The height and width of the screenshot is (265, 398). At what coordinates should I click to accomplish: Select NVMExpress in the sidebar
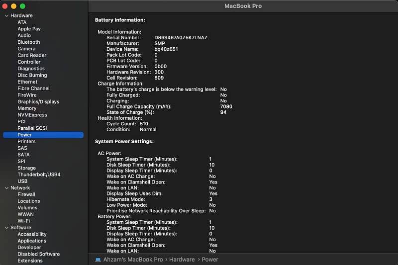[32, 115]
